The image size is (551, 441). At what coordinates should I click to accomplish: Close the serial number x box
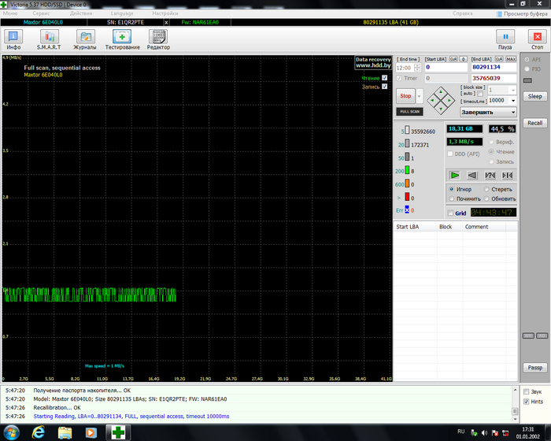[166, 23]
